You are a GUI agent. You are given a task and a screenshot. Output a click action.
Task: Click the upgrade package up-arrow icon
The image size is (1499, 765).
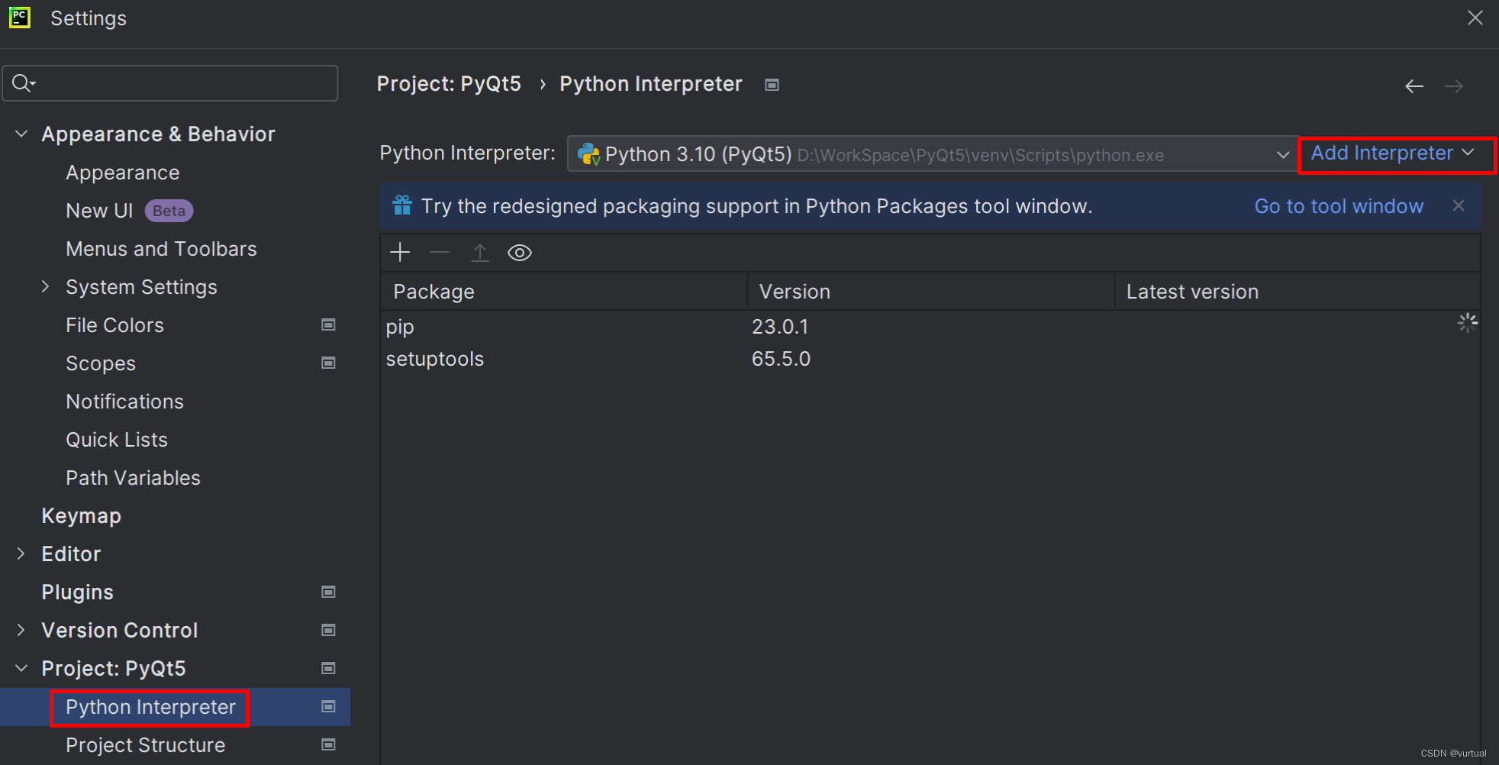pyautogui.click(x=479, y=253)
